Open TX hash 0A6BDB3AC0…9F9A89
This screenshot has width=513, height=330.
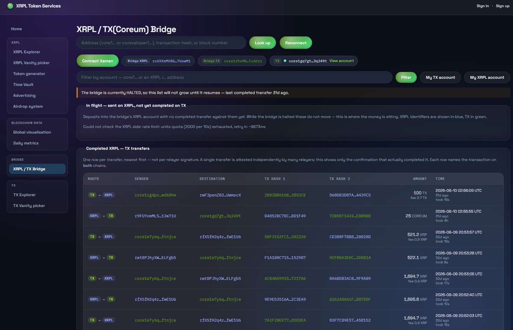point(350,279)
